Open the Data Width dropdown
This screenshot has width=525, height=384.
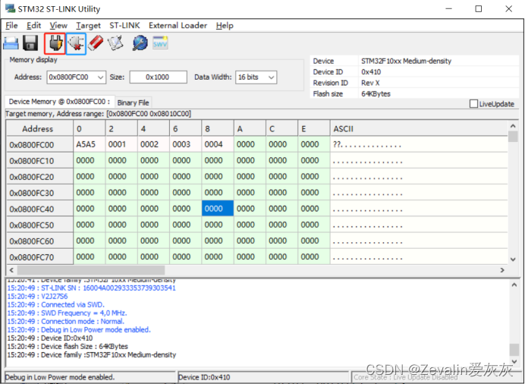point(271,77)
